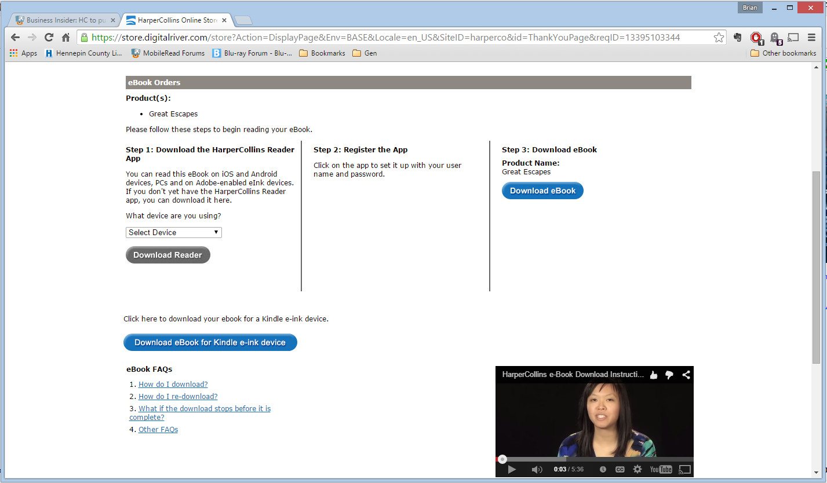The width and height of the screenshot is (827, 483).
Task: Open the MobileRead Forums bookmark
Action: (x=168, y=53)
